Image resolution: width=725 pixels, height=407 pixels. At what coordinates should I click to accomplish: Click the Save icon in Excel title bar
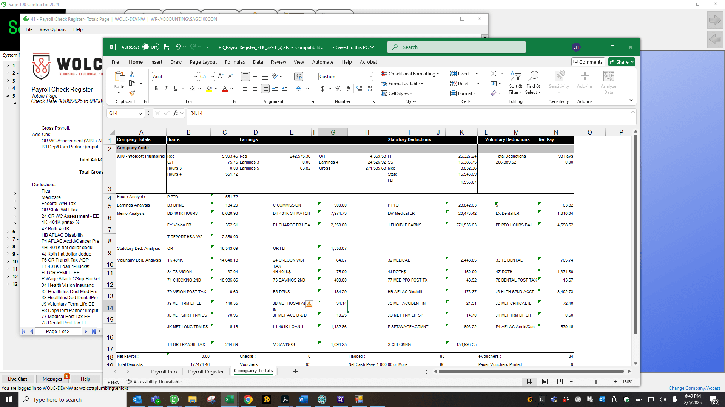click(x=167, y=47)
